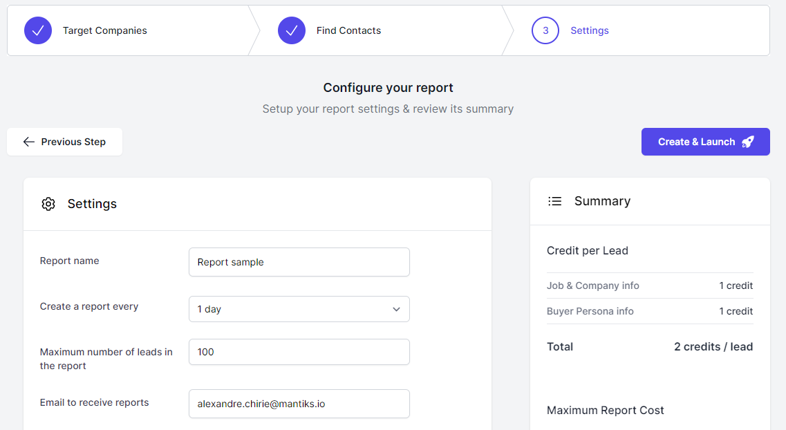The width and height of the screenshot is (786, 430).
Task: Click the Target Companies checkmark circle icon
Action: 38,30
